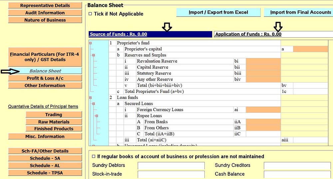Collapse the Reserves and Surplus node
This screenshot has height=179, width=333.
94,55
